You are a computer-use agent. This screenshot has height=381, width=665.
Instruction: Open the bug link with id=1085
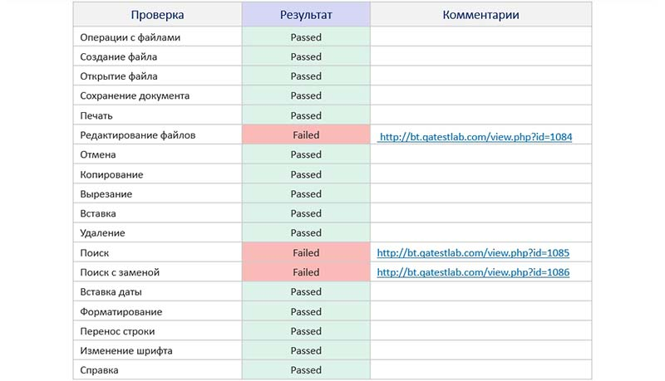coord(473,252)
